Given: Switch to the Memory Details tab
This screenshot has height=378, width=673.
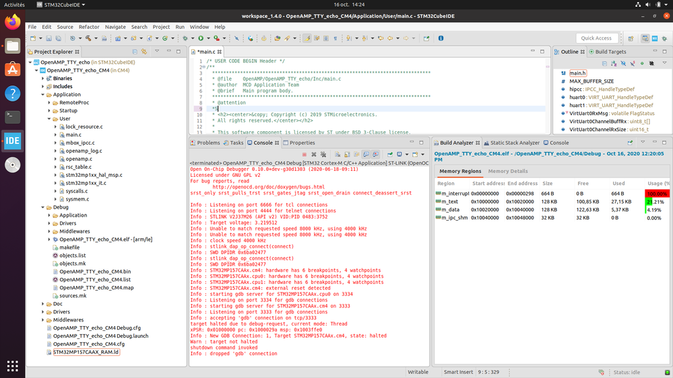Looking at the screenshot, I should [x=507, y=172].
